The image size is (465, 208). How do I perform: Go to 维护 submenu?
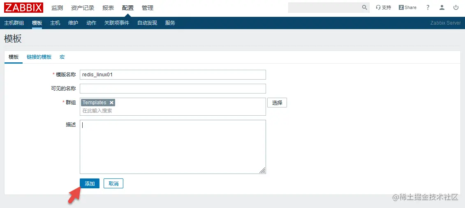coord(73,23)
